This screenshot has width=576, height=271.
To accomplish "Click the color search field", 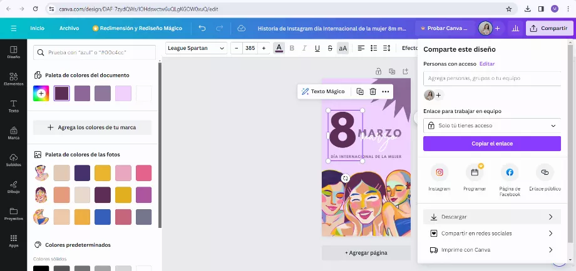I will coord(95,52).
